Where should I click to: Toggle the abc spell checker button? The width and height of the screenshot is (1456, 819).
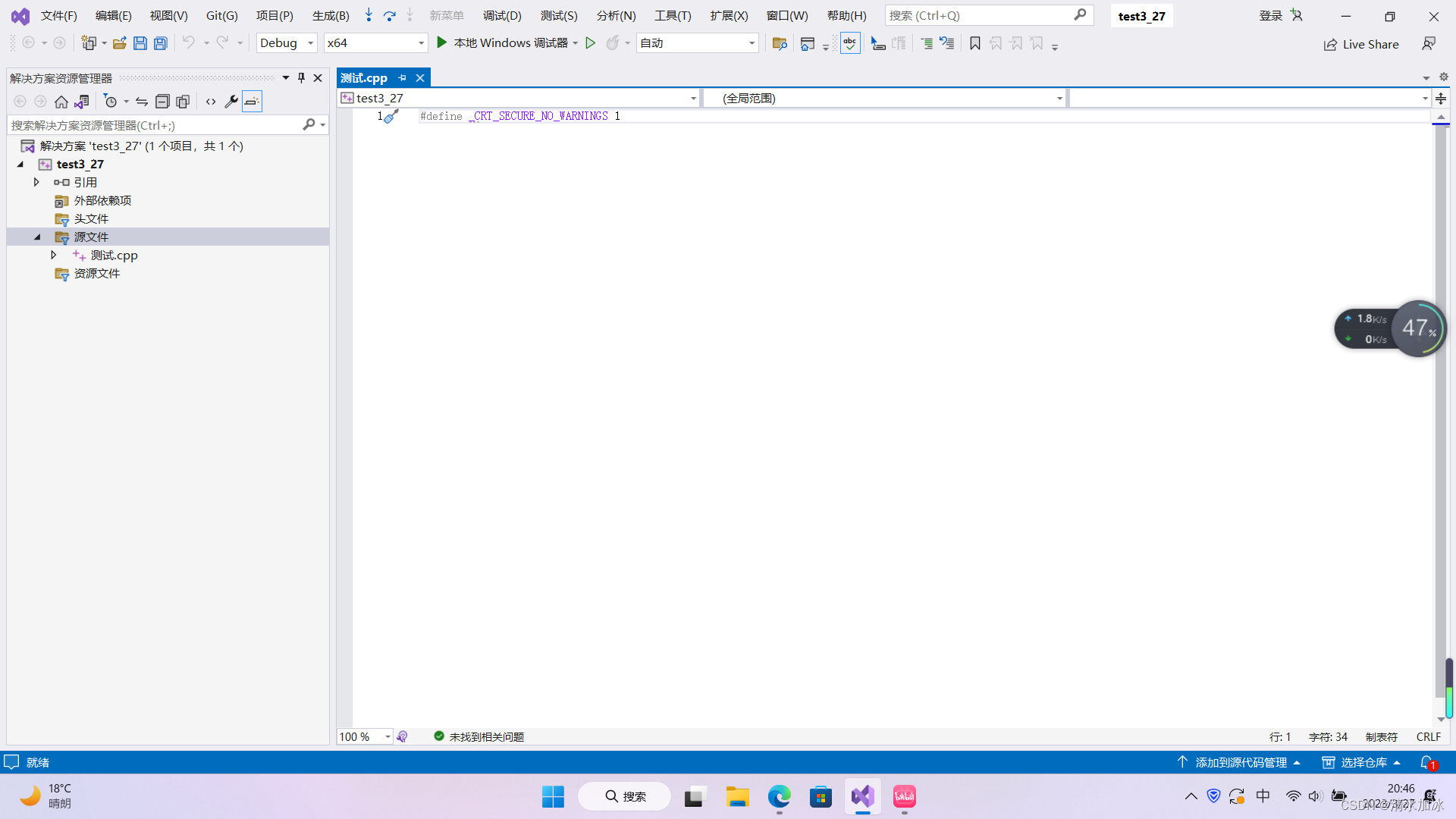(x=850, y=43)
